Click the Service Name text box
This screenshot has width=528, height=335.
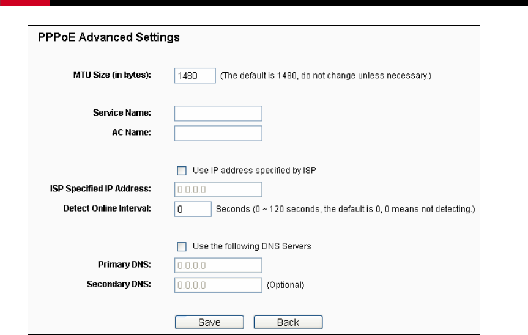[218, 114]
